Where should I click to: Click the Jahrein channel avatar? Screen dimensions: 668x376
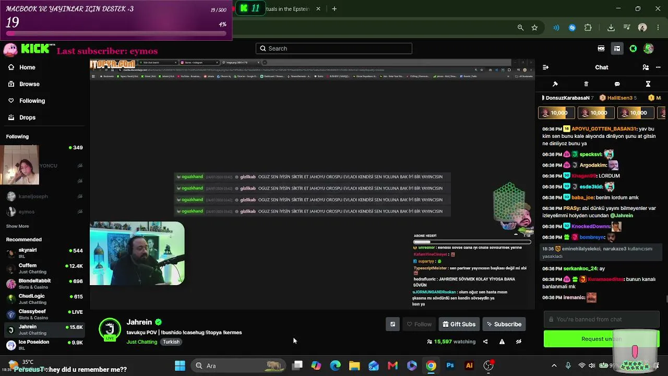tap(110, 330)
